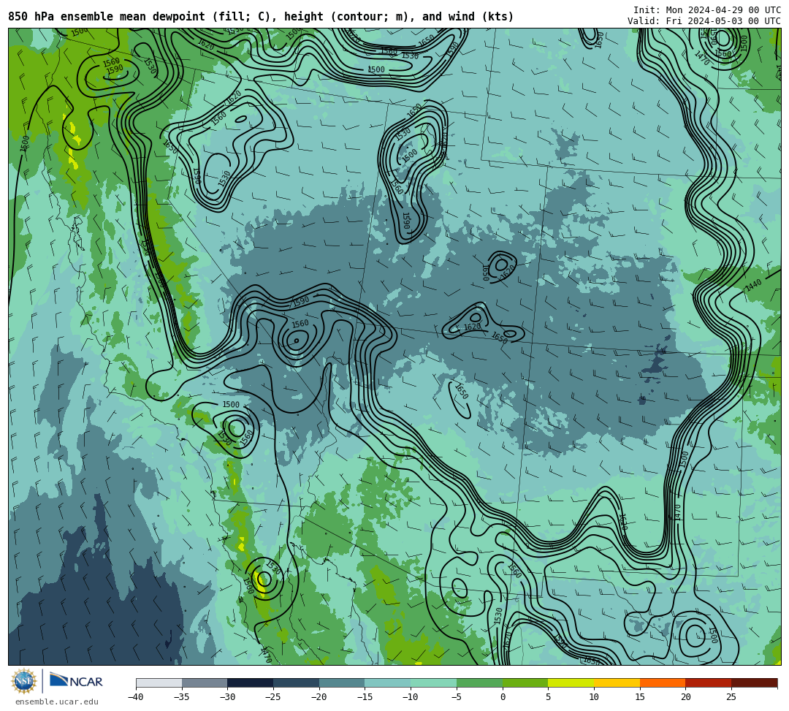Pick the light teal -15 to -10 colorbar segment
This screenshot has width=789, height=711.
point(388,683)
